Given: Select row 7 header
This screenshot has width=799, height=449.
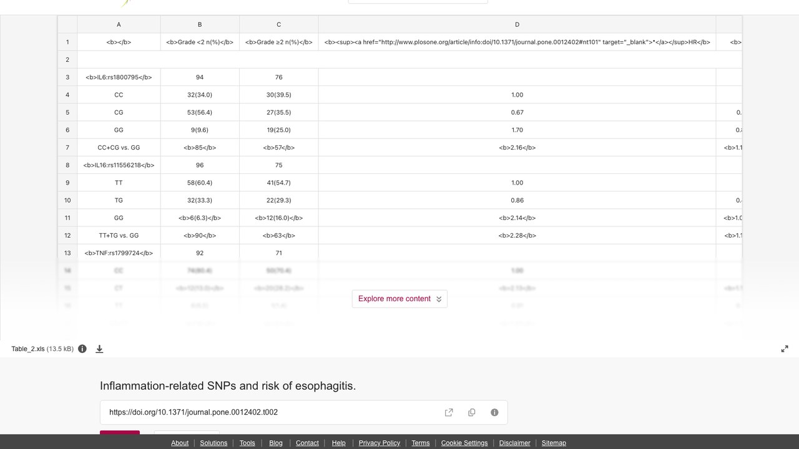Looking at the screenshot, I should (67, 148).
